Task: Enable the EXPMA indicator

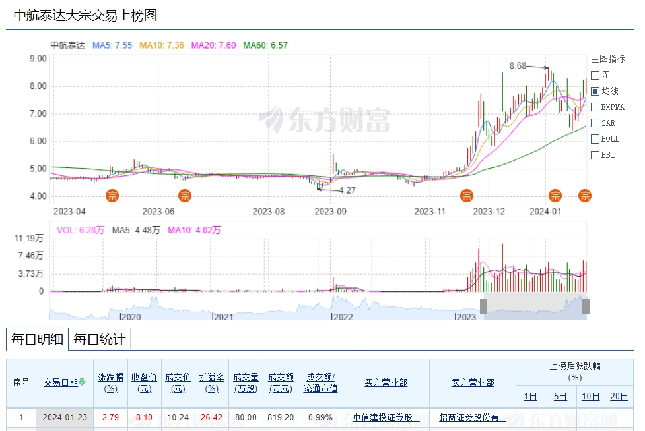Action: click(x=595, y=107)
